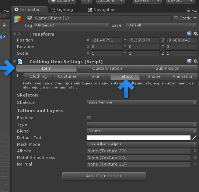
Task: Open object picker for Normal texture
Action: click(195, 164)
